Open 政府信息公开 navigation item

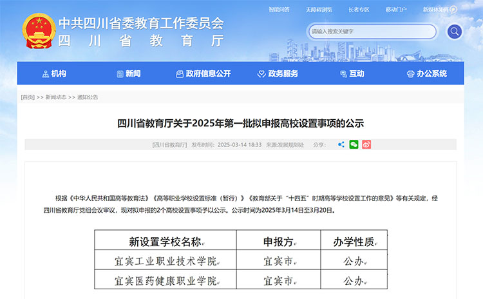[203, 74]
